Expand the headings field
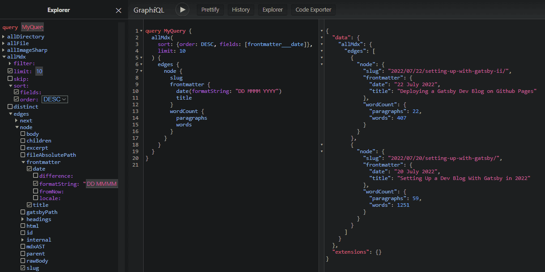 [23, 219]
